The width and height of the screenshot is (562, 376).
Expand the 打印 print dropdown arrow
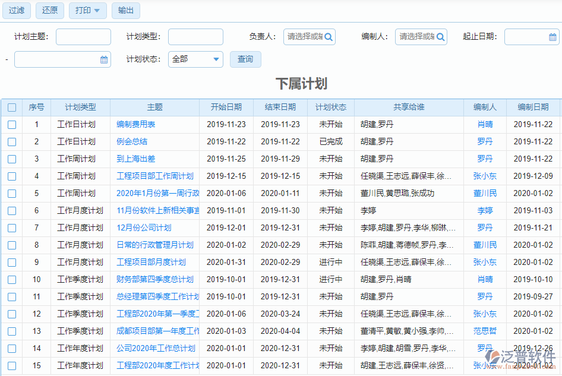click(x=98, y=10)
